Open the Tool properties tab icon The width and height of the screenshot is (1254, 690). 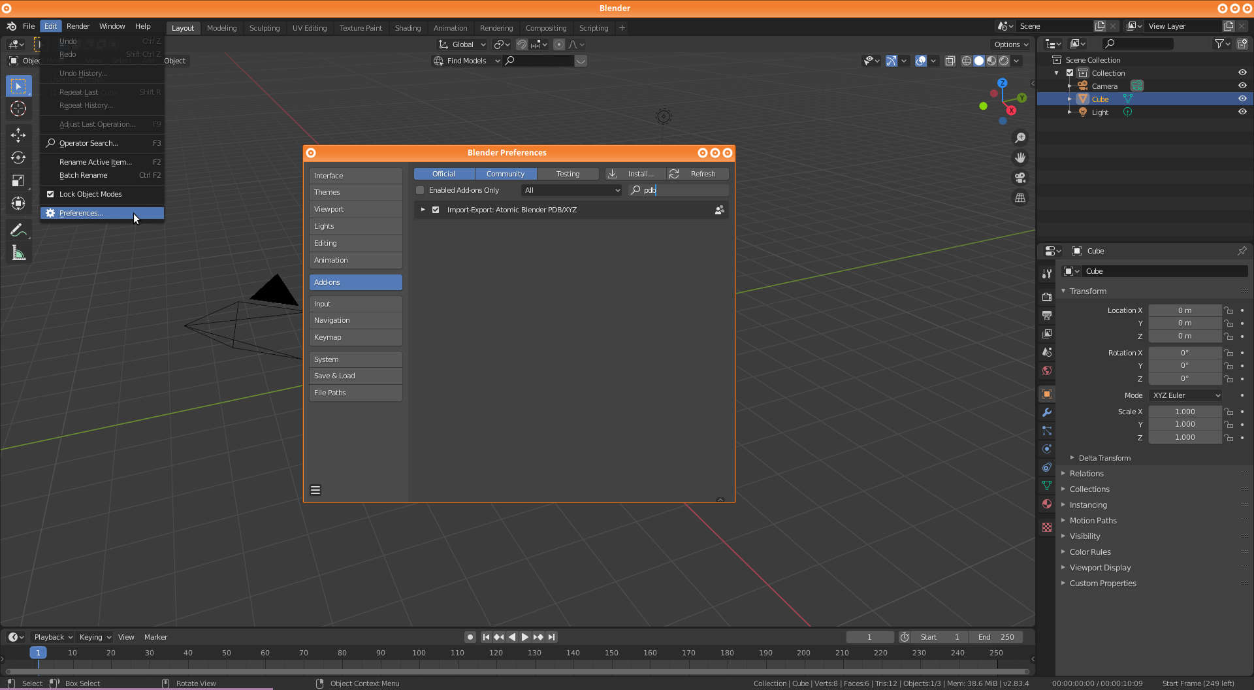[x=1047, y=274]
